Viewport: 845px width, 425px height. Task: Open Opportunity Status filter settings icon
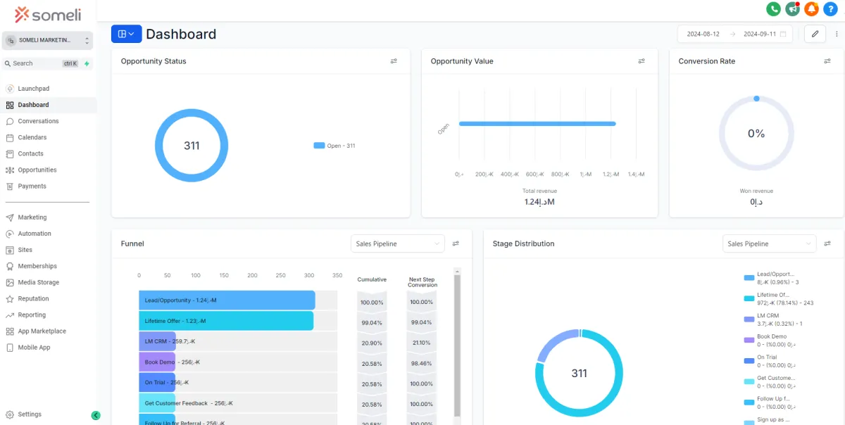394,61
